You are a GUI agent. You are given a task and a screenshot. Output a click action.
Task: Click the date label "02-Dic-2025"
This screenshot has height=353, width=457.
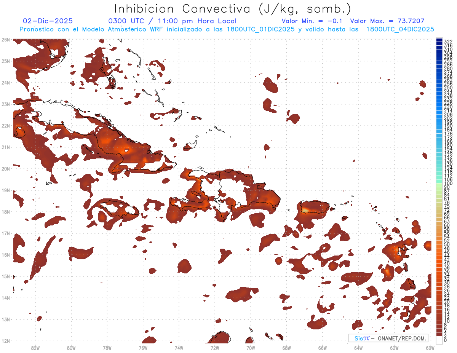(48, 21)
